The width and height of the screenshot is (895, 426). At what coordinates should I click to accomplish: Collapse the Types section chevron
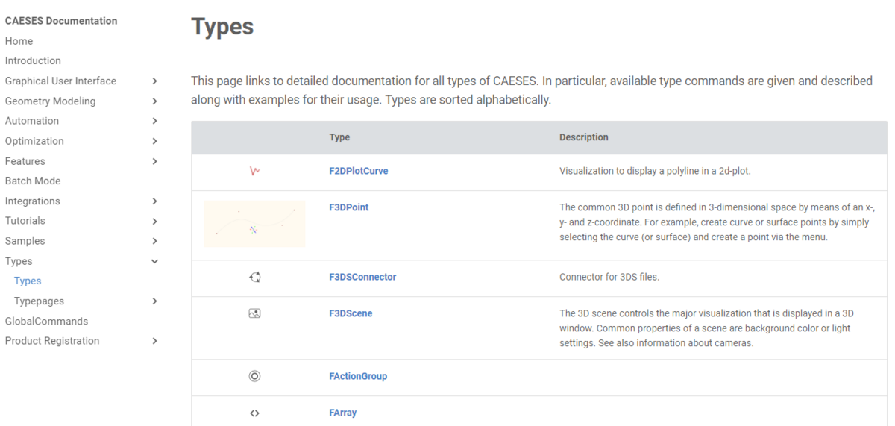(154, 261)
